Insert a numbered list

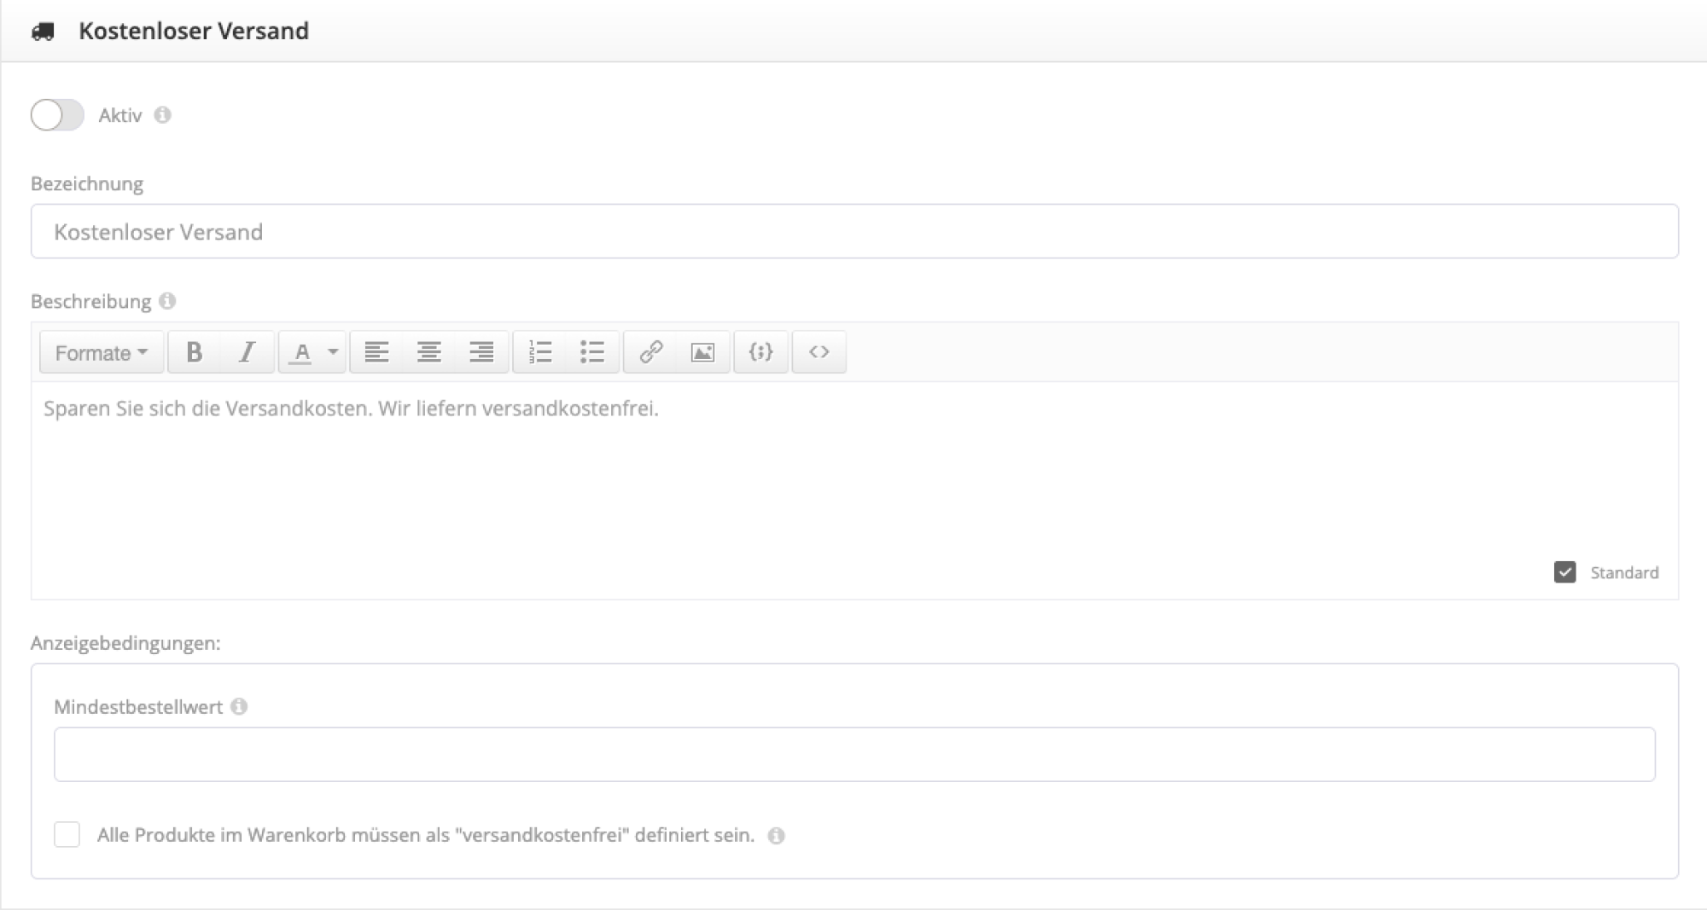coord(539,352)
